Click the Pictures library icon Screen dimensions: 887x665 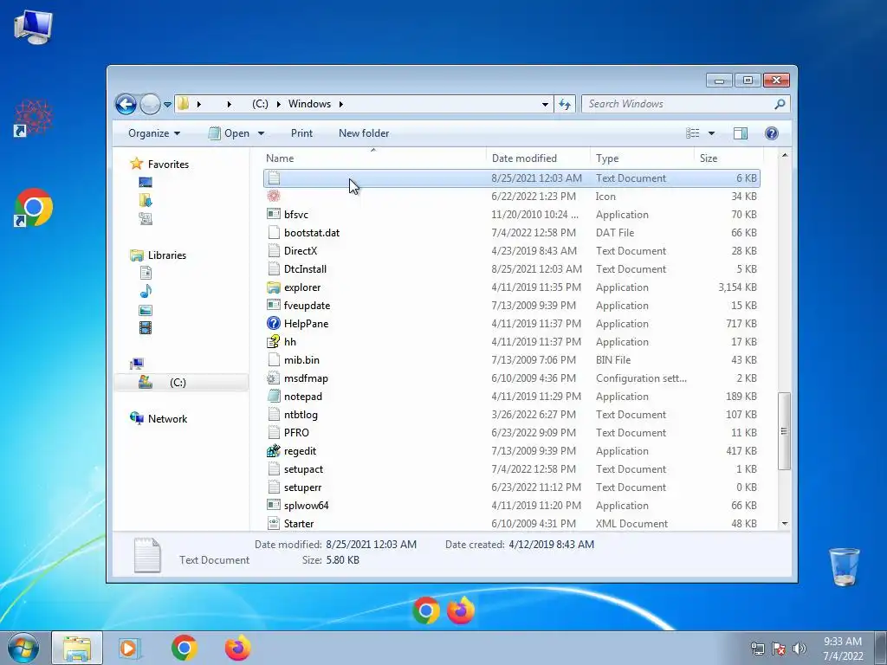tap(146, 310)
